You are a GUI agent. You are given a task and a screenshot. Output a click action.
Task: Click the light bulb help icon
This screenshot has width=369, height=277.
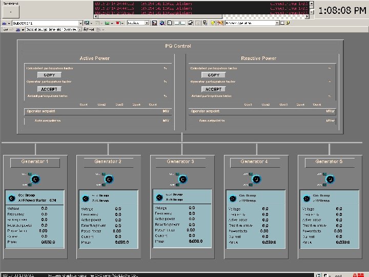coord(213,23)
